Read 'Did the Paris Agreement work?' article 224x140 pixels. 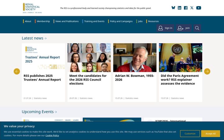(180, 80)
